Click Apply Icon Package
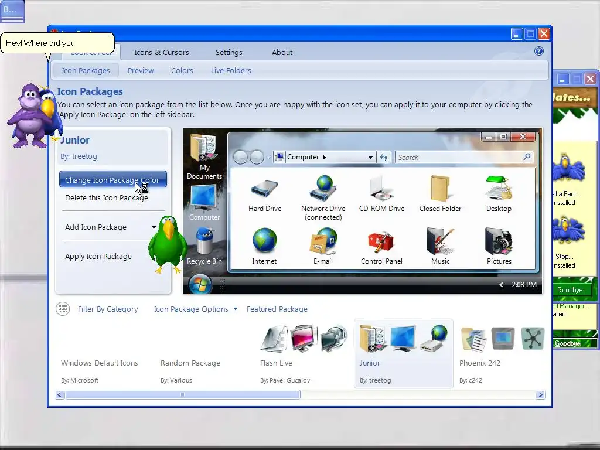The height and width of the screenshot is (450, 600). (x=98, y=257)
